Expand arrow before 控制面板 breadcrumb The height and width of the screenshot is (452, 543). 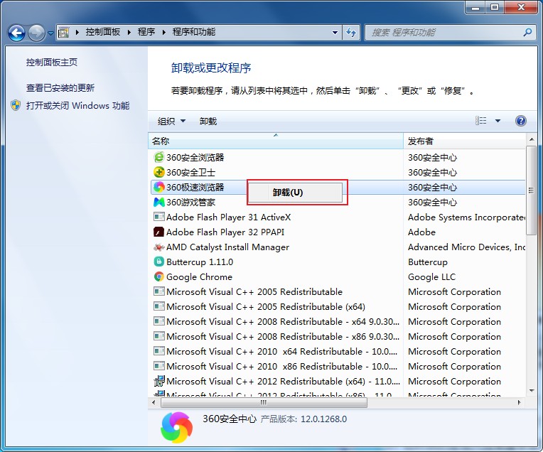(x=77, y=33)
